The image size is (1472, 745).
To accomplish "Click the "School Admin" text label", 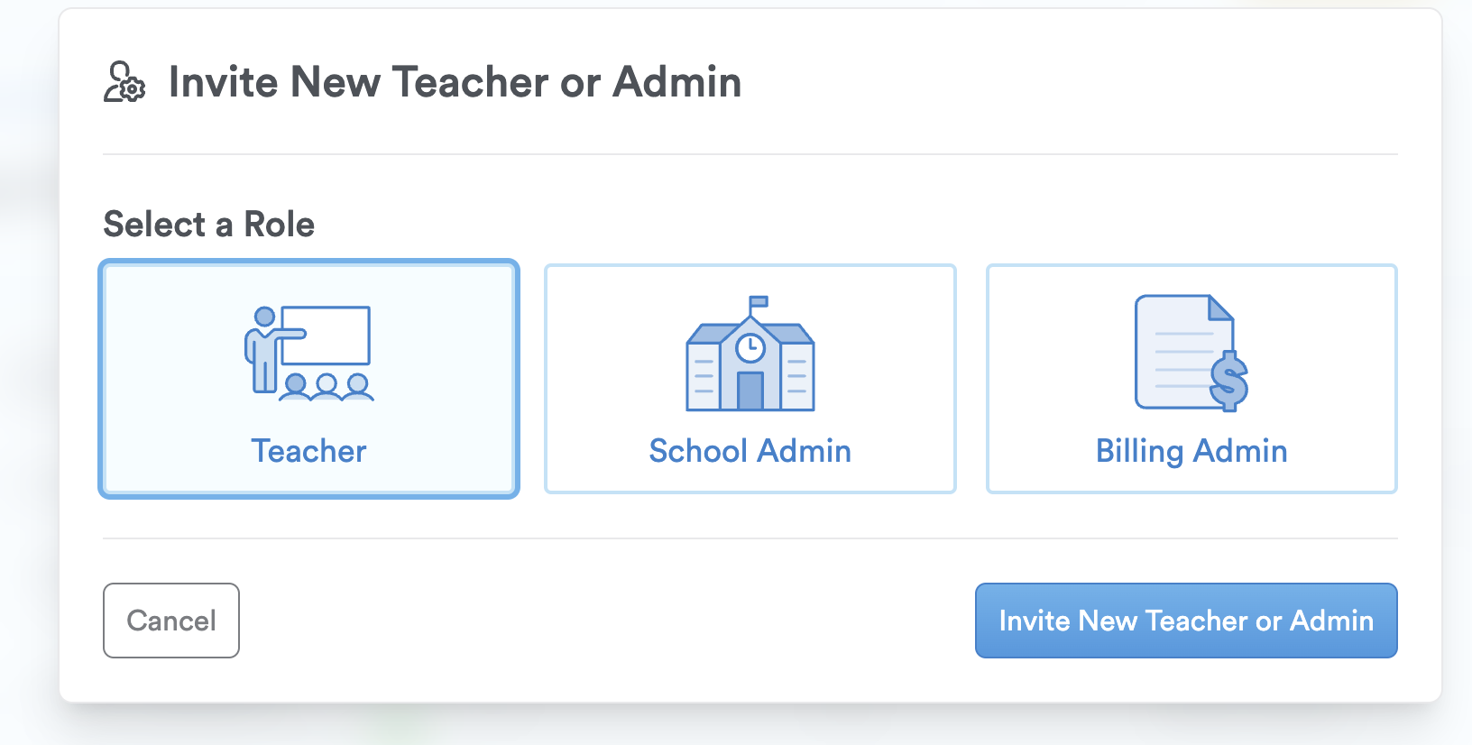I will tap(750, 451).
